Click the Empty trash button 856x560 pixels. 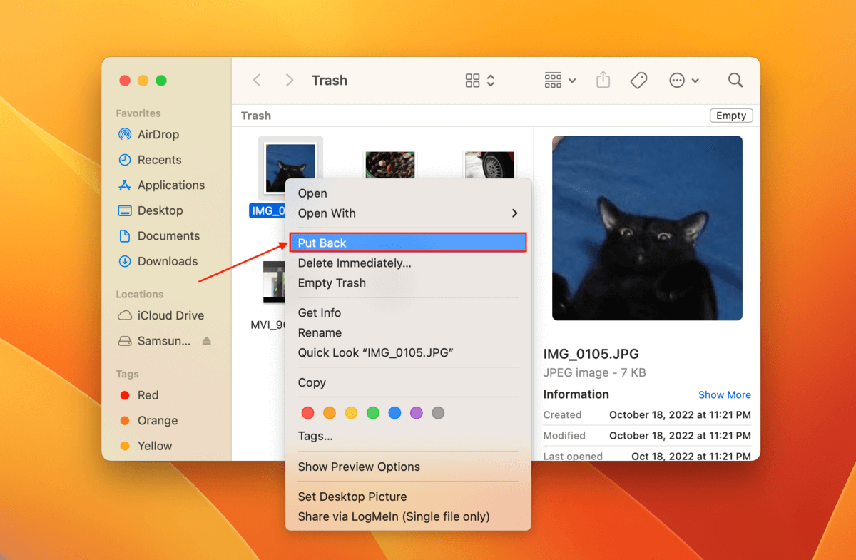coord(731,116)
